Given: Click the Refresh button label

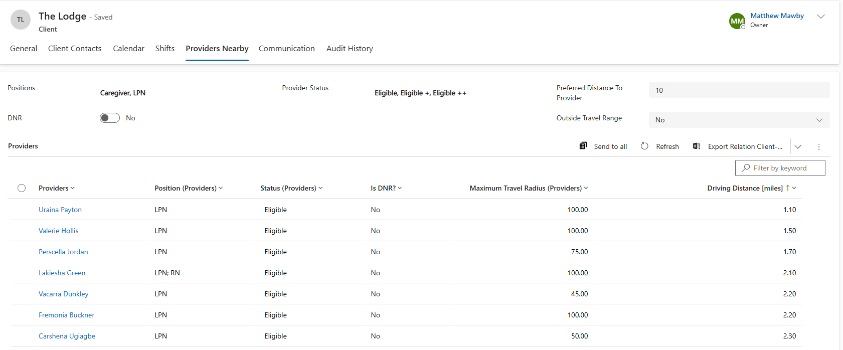Looking at the screenshot, I should point(667,146).
